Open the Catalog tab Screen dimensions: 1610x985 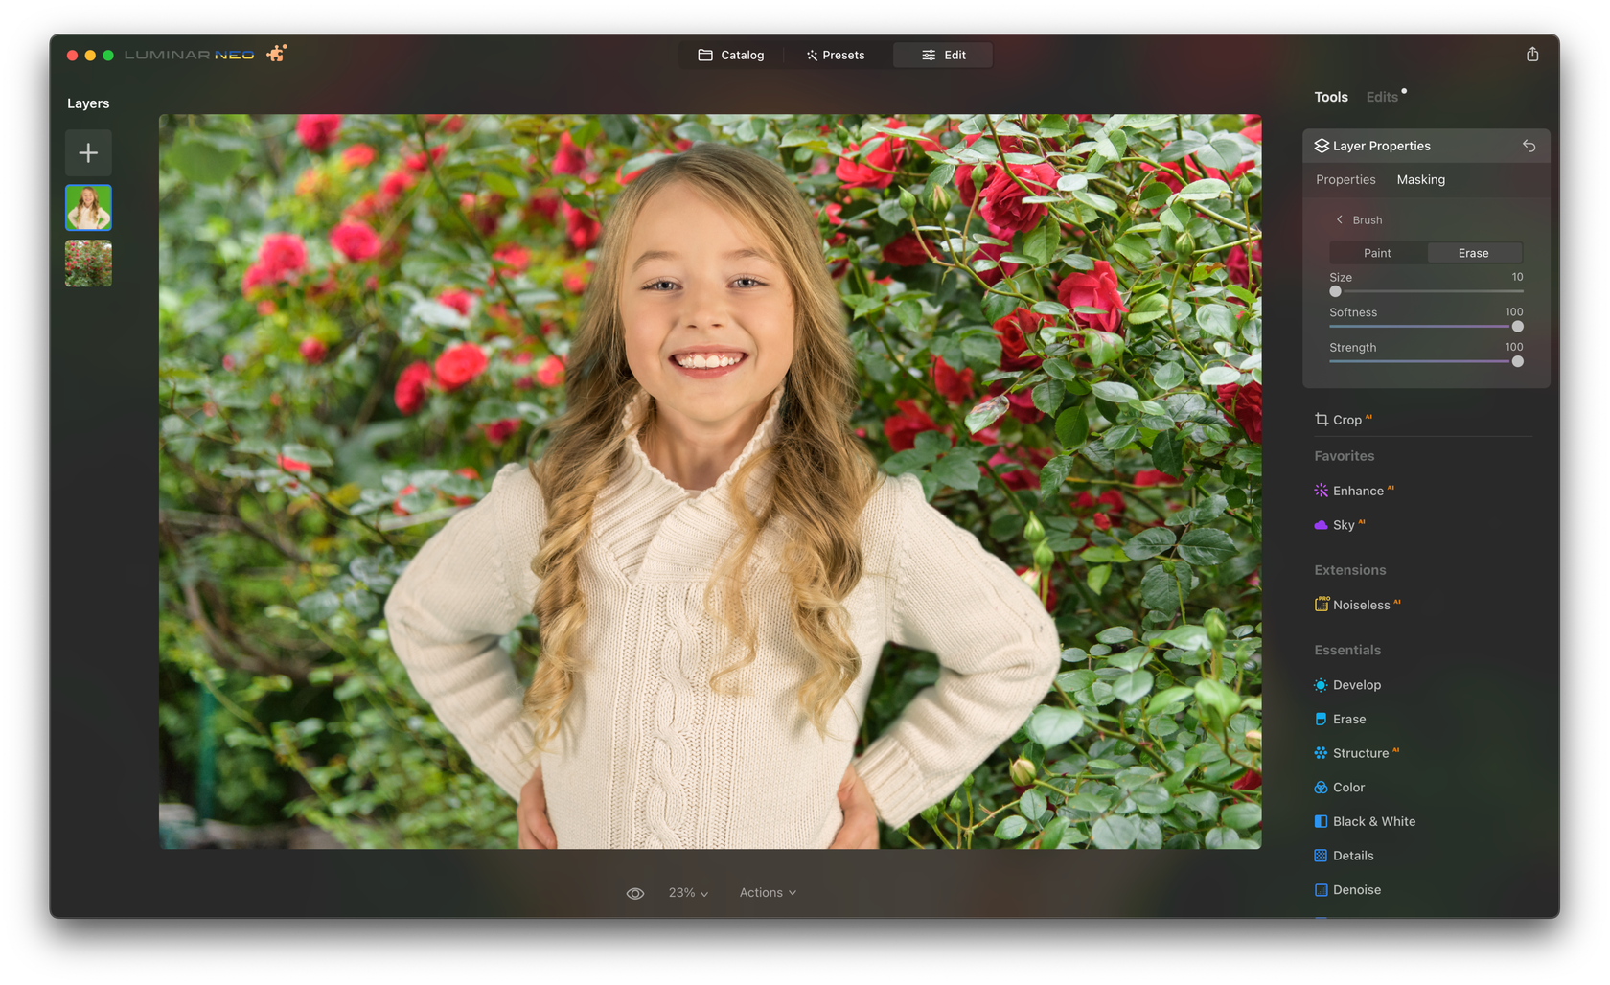coord(731,56)
